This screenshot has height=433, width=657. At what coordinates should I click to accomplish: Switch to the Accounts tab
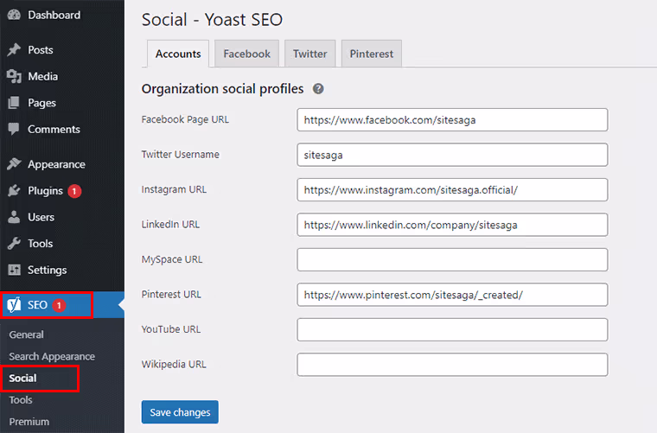(178, 54)
